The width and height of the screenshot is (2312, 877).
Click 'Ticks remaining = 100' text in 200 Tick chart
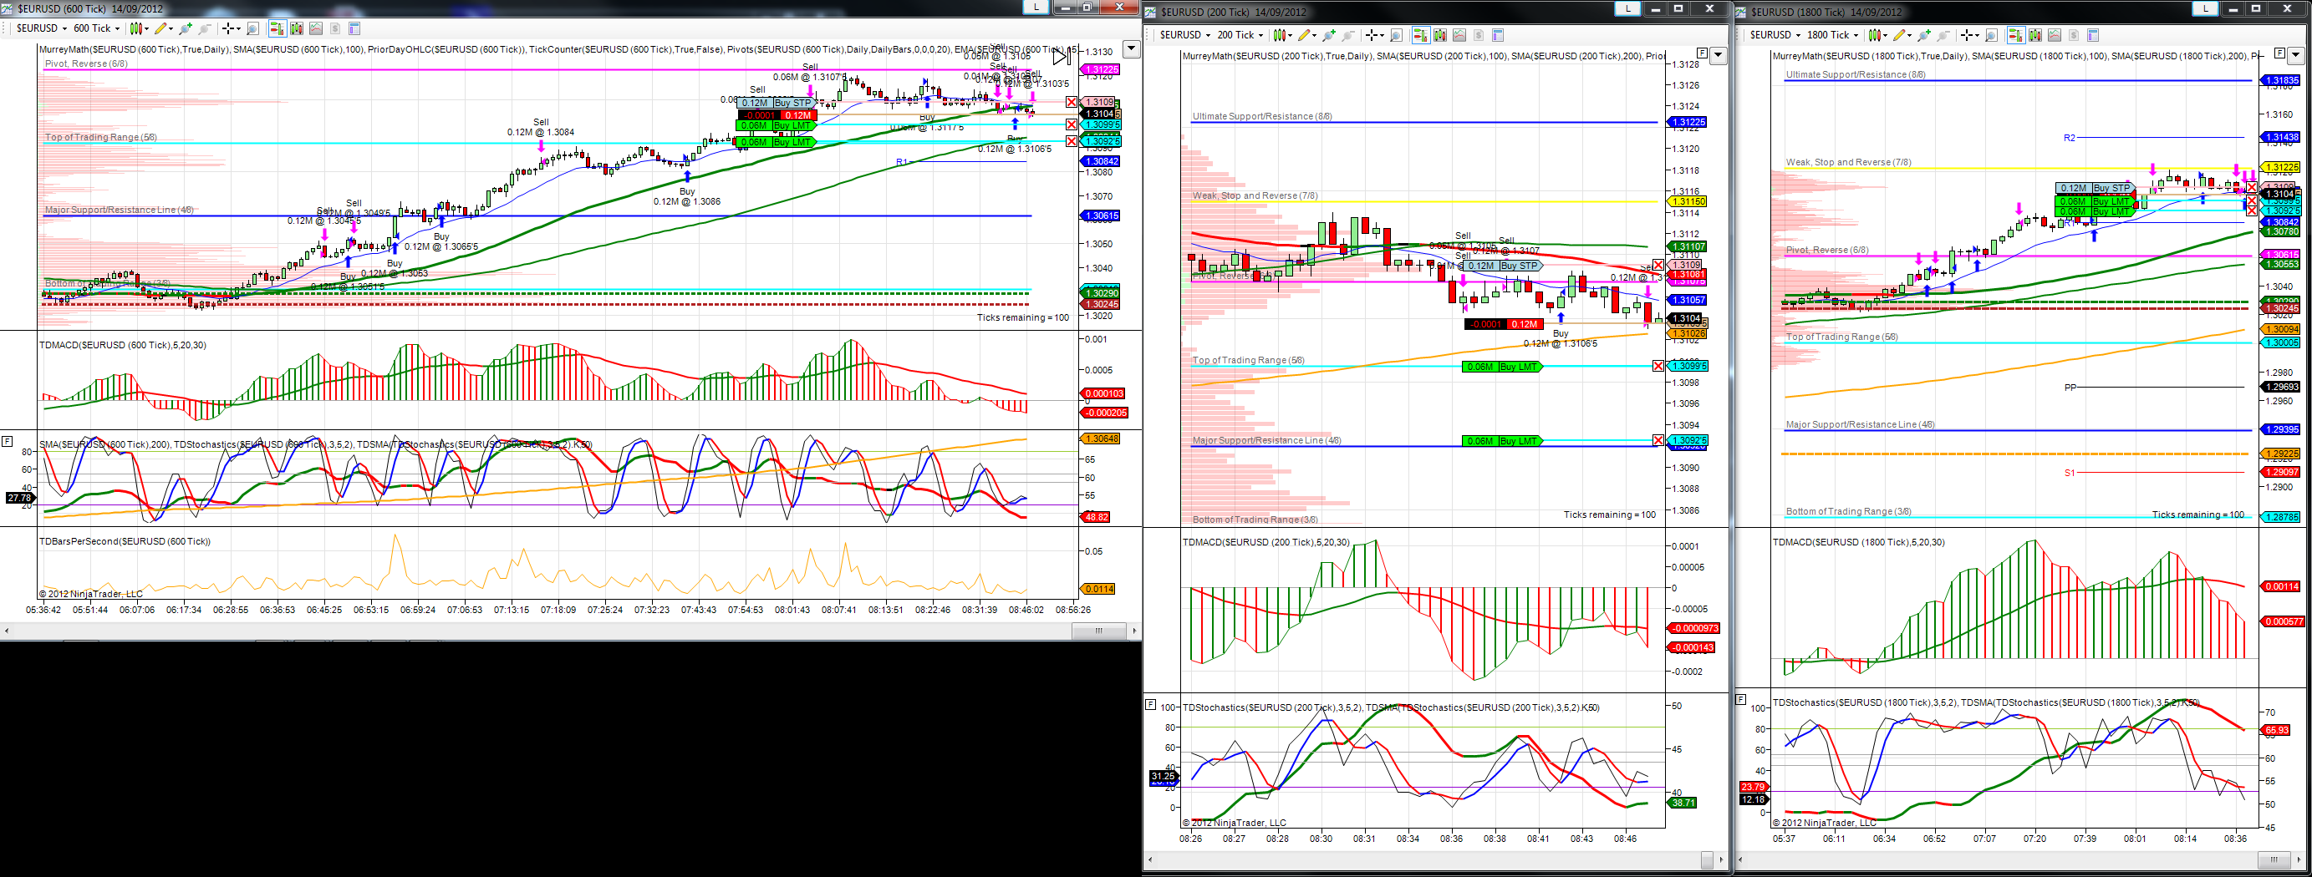coord(1609,515)
